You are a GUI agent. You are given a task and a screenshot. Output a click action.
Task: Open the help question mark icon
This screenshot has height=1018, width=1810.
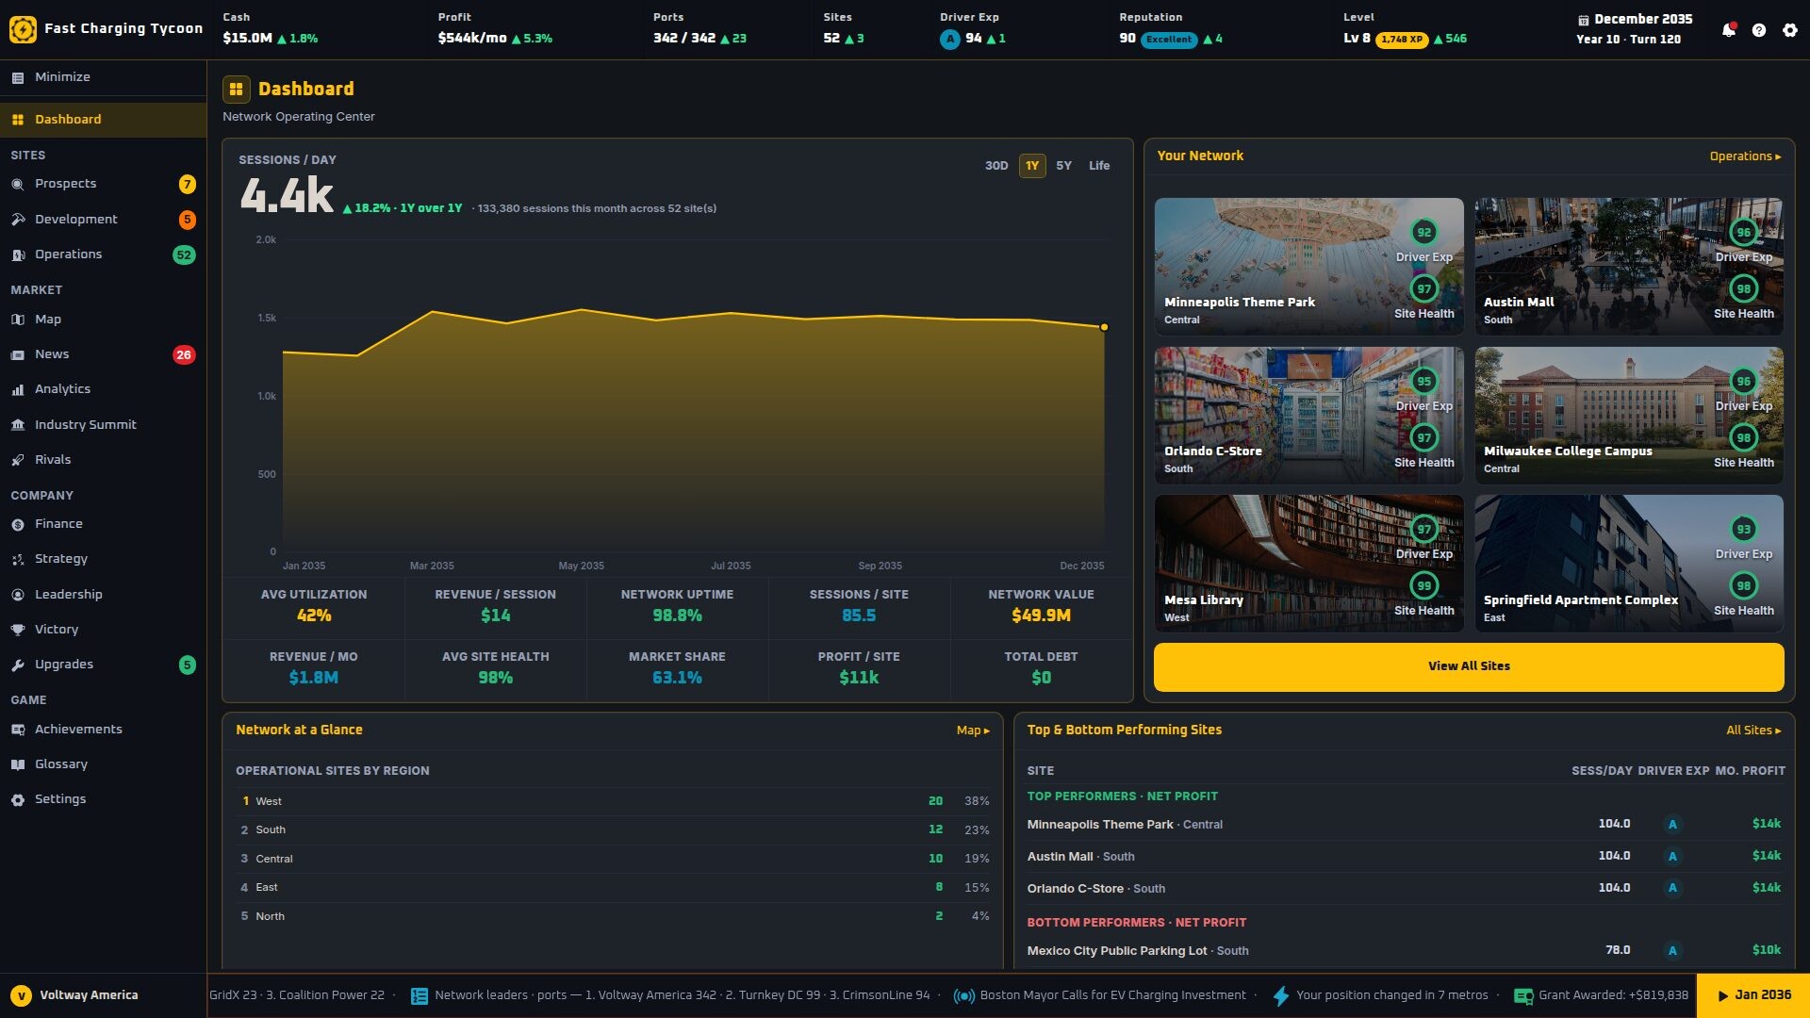(1759, 30)
